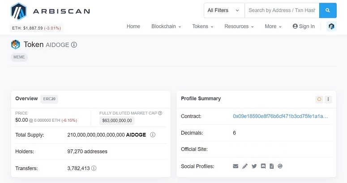This screenshot has width=347, height=183.
Task: Click the 3,782,413 transfers value
Action: click(78, 168)
